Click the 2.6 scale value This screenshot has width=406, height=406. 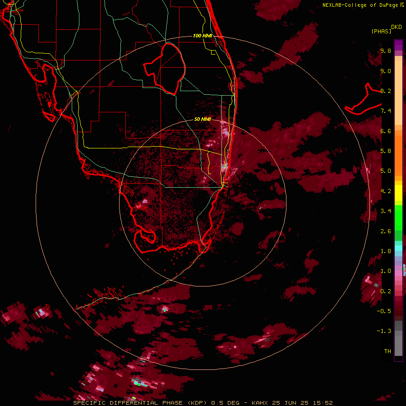click(x=386, y=231)
